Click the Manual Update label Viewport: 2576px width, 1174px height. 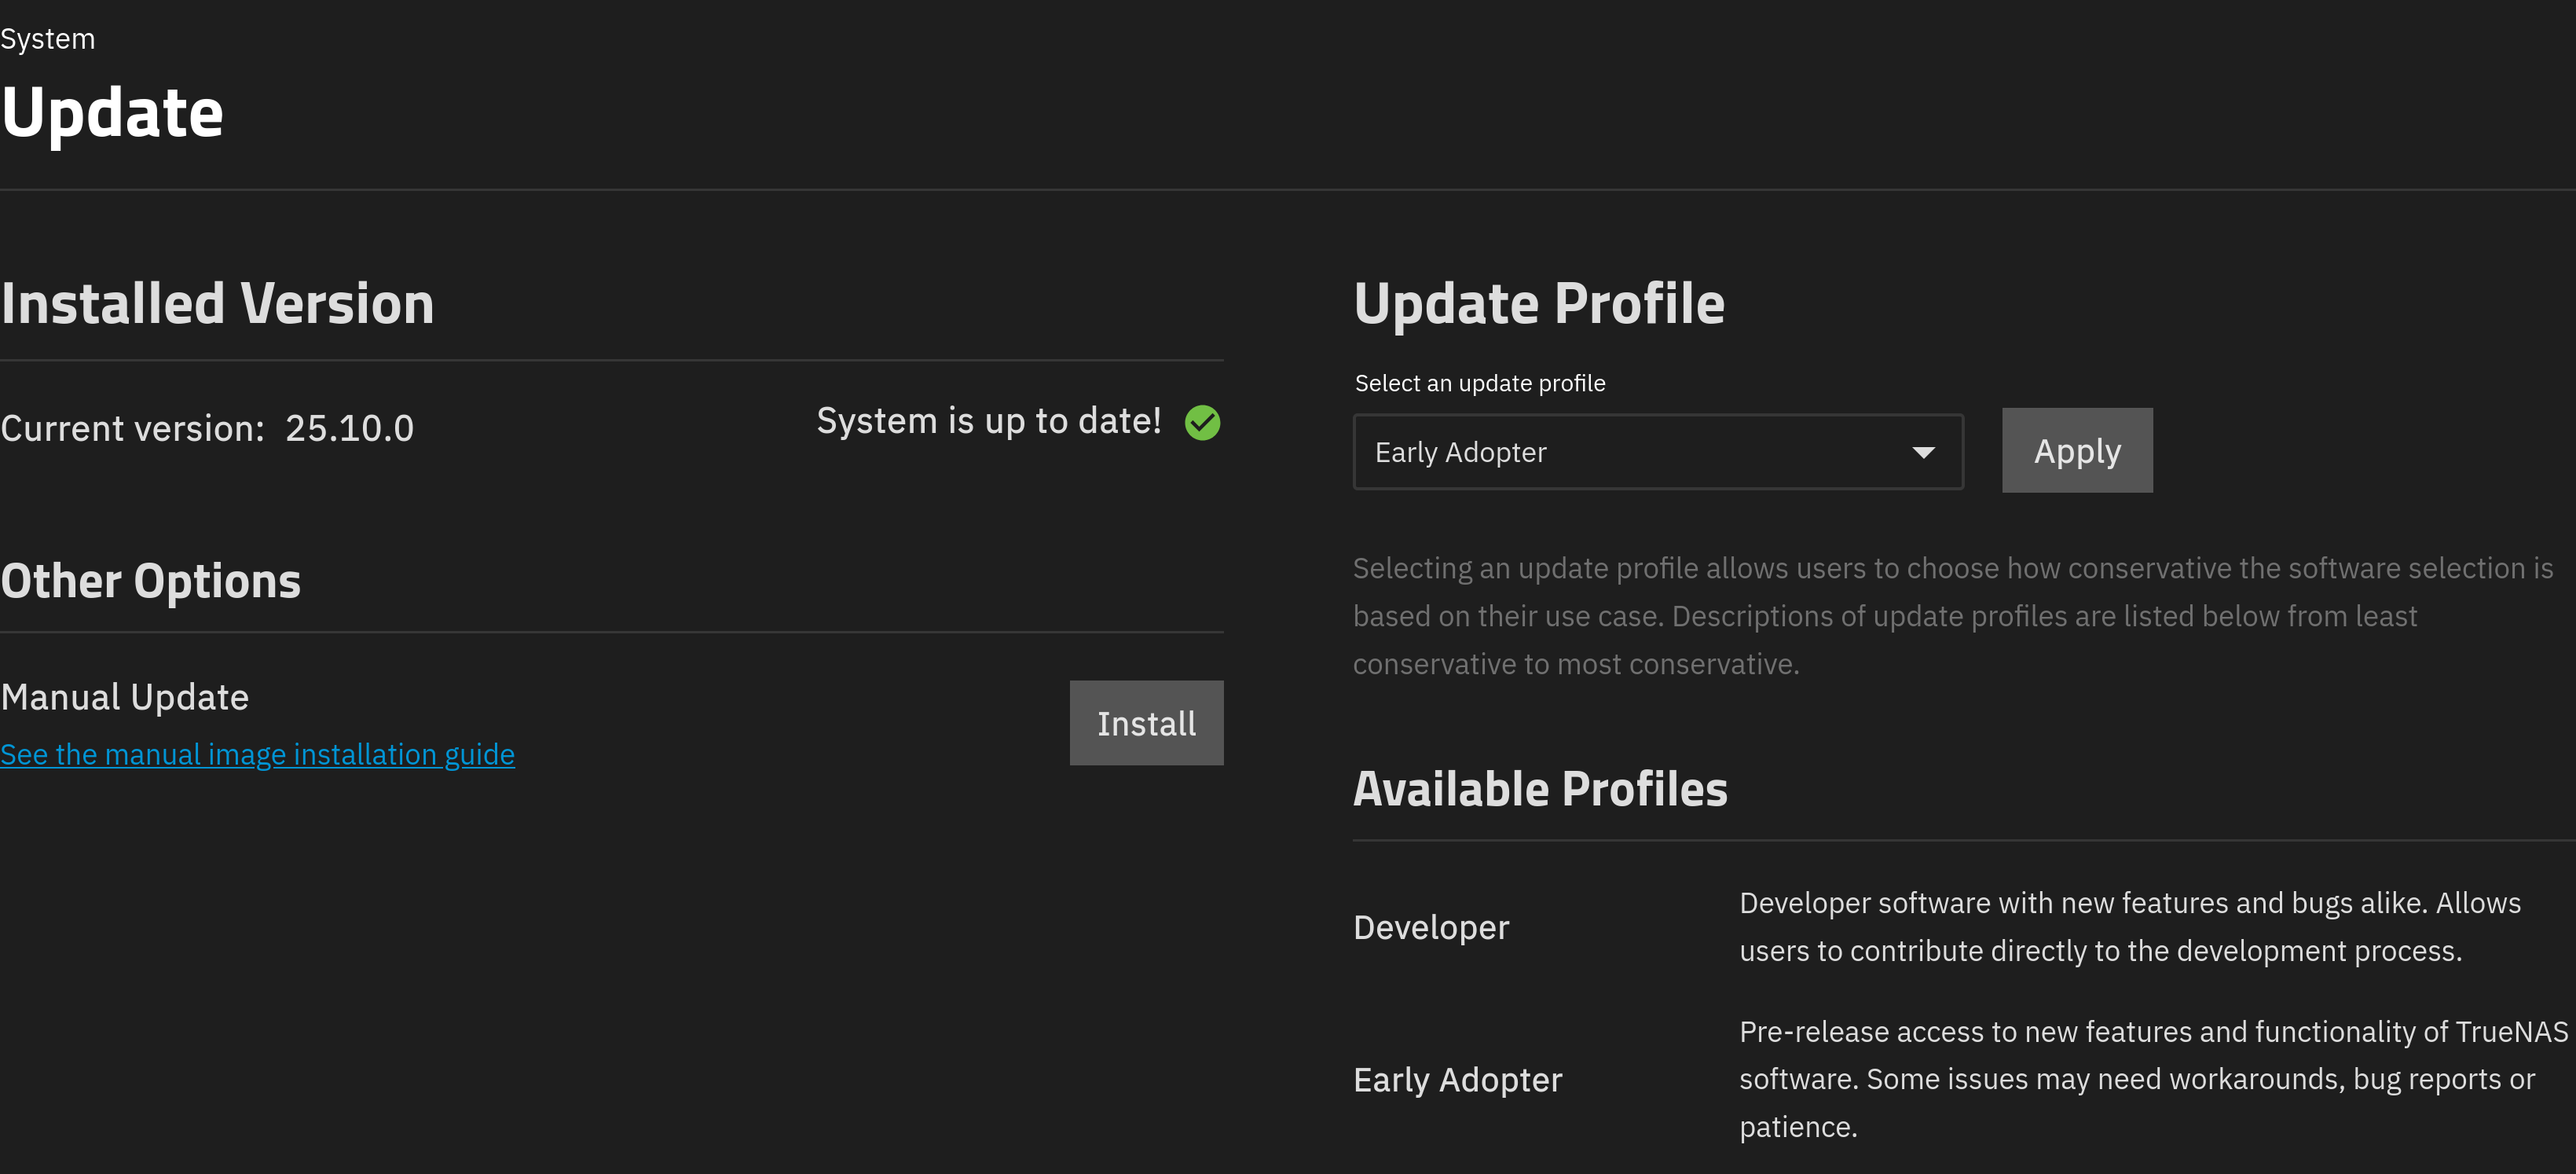[x=125, y=697]
